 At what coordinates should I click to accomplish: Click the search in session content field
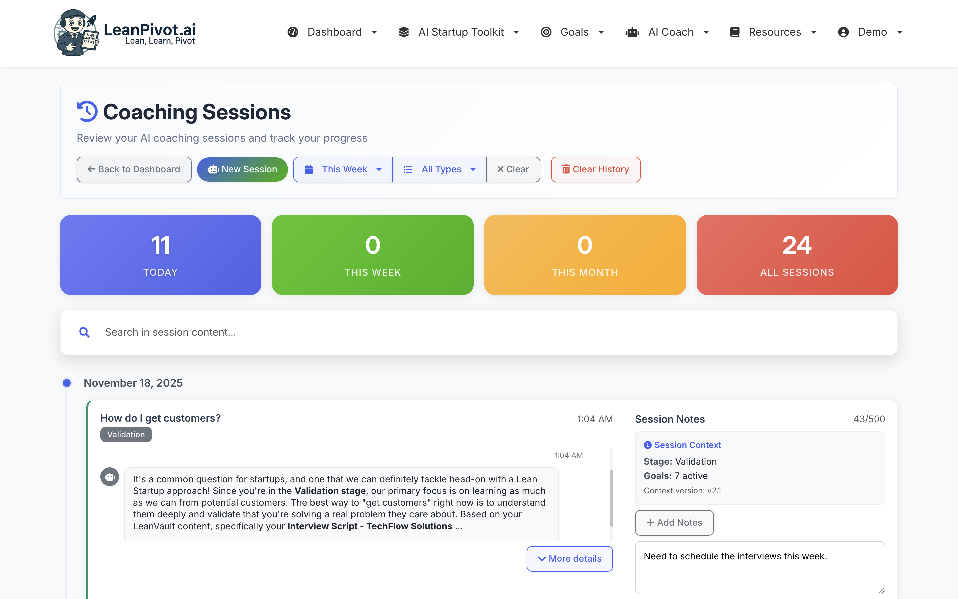(x=475, y=332)
